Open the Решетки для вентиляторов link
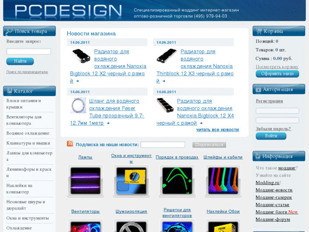The height and width of the screenshot is (232, 309). (x=177, y=213)
